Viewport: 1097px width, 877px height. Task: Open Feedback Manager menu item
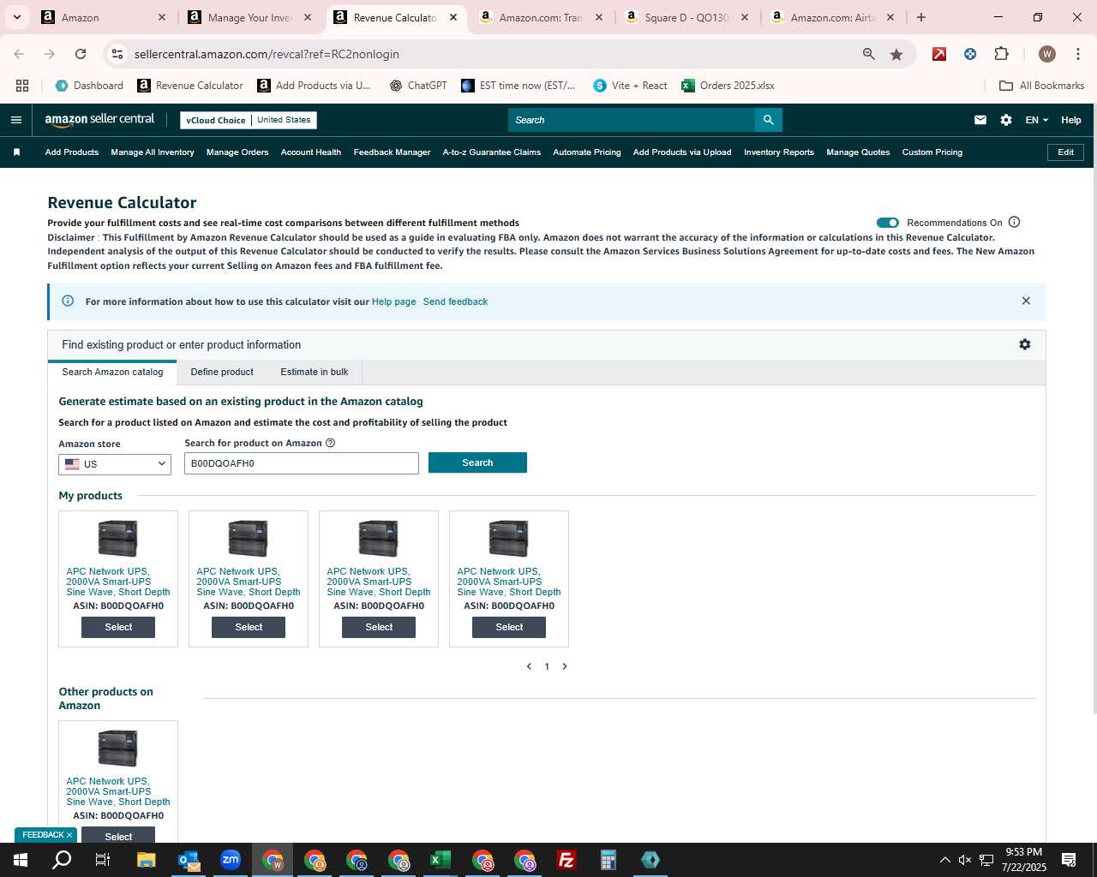(x=393, y=152)
